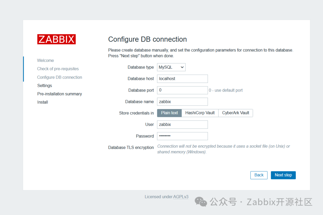Click the Database name input field
Image resolution: width=323 pixels, height=215 pixels.
(x=182, y=102)
